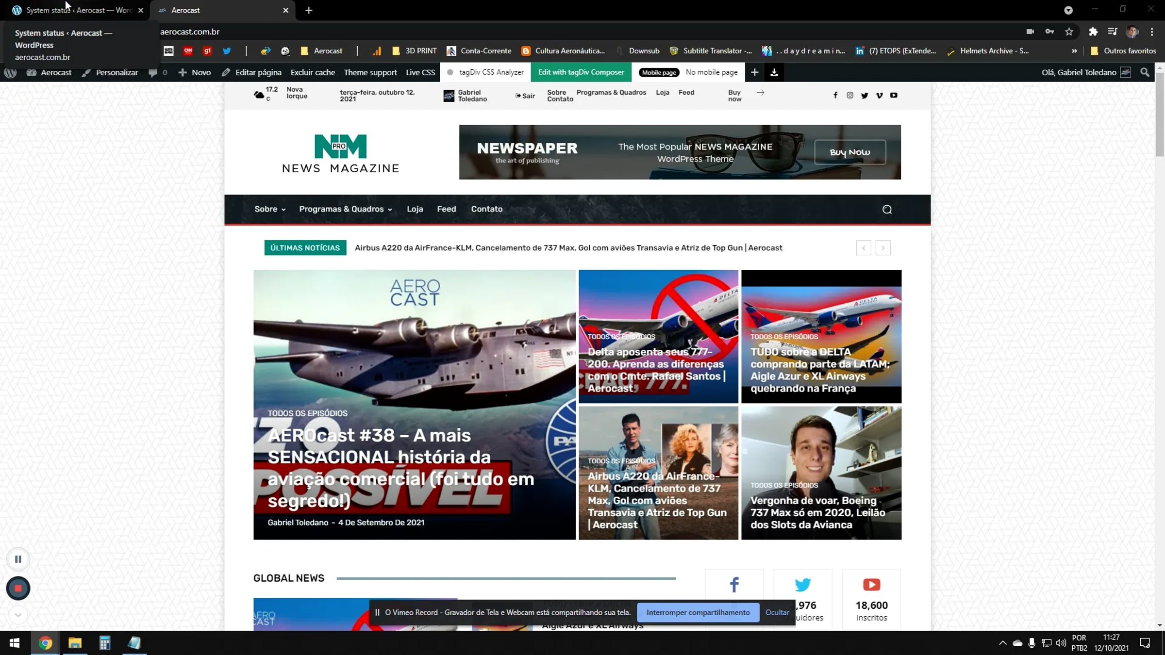Toggle the tagDiv CSS Analyzer

click(x=485, y=72)
